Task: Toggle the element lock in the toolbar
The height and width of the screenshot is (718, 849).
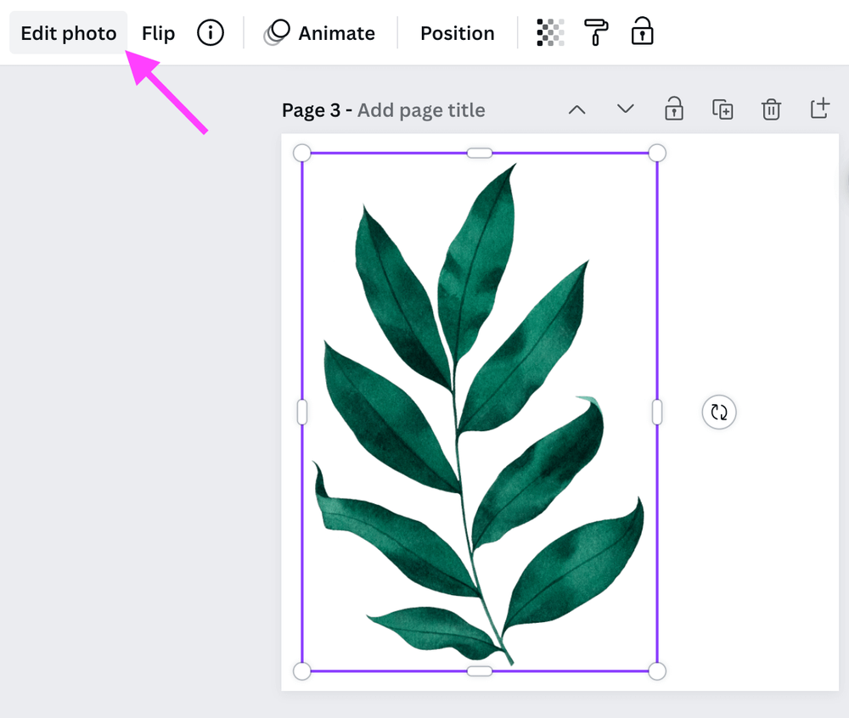Action: coord(642,32)
